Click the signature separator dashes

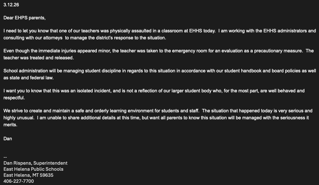pos(5,157)
